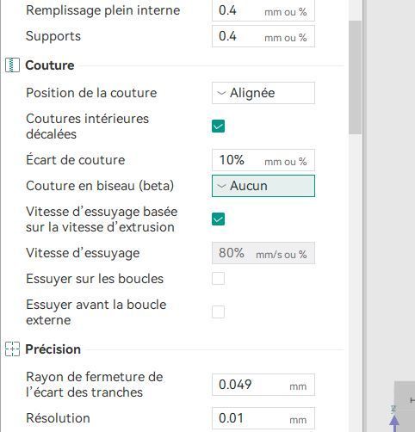Click the Résolution 0.01 mm field
Viewport: 415px width, 432px height.
pos(263,418)
